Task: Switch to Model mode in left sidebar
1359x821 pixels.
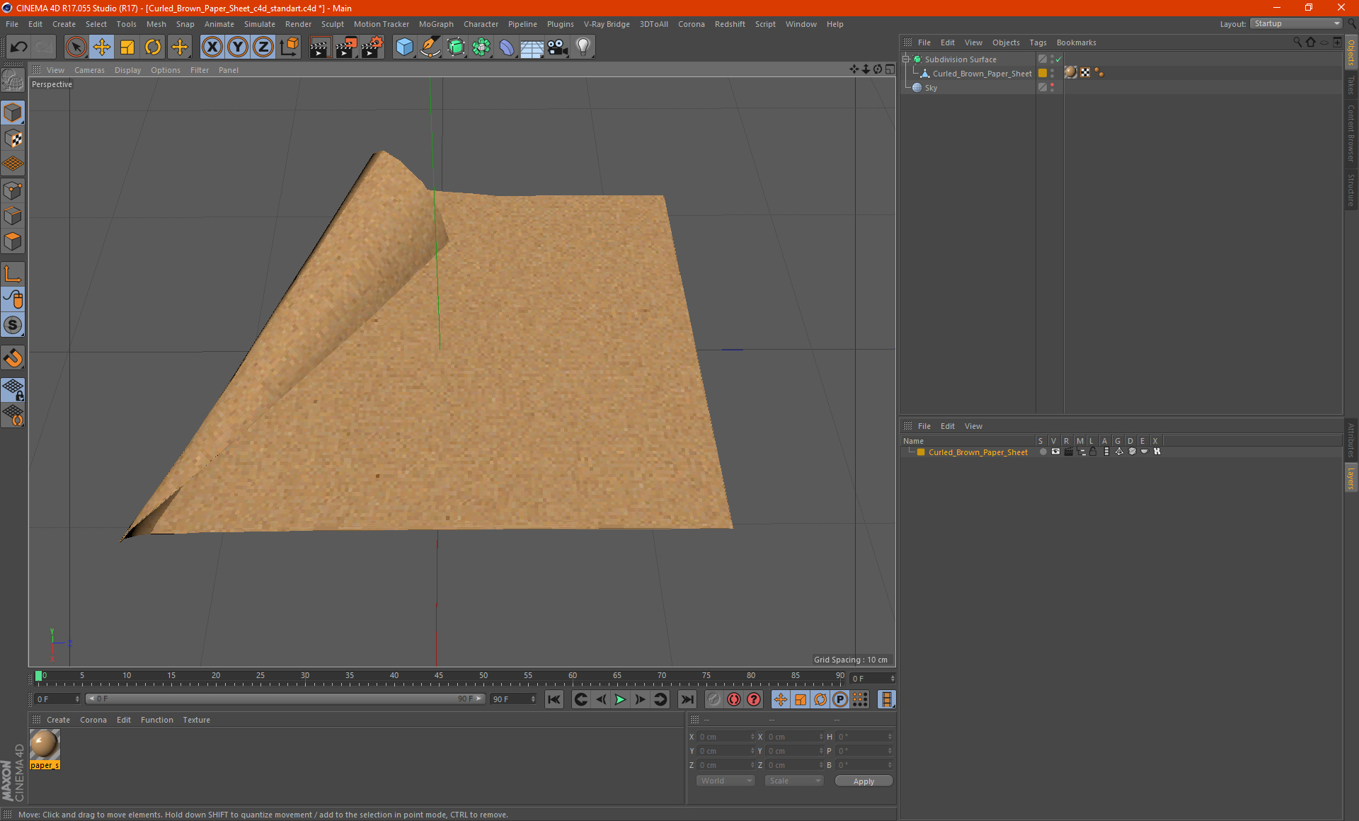Action: pos(13,113)
